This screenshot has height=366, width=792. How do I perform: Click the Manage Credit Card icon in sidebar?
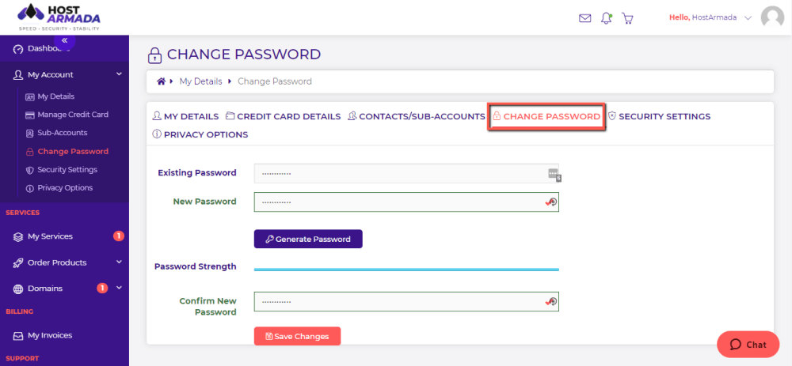tap(29, 115)
